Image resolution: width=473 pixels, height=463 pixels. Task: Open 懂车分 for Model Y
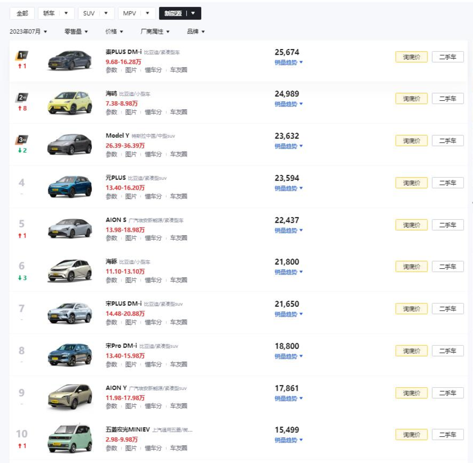[x=153, y=154]
